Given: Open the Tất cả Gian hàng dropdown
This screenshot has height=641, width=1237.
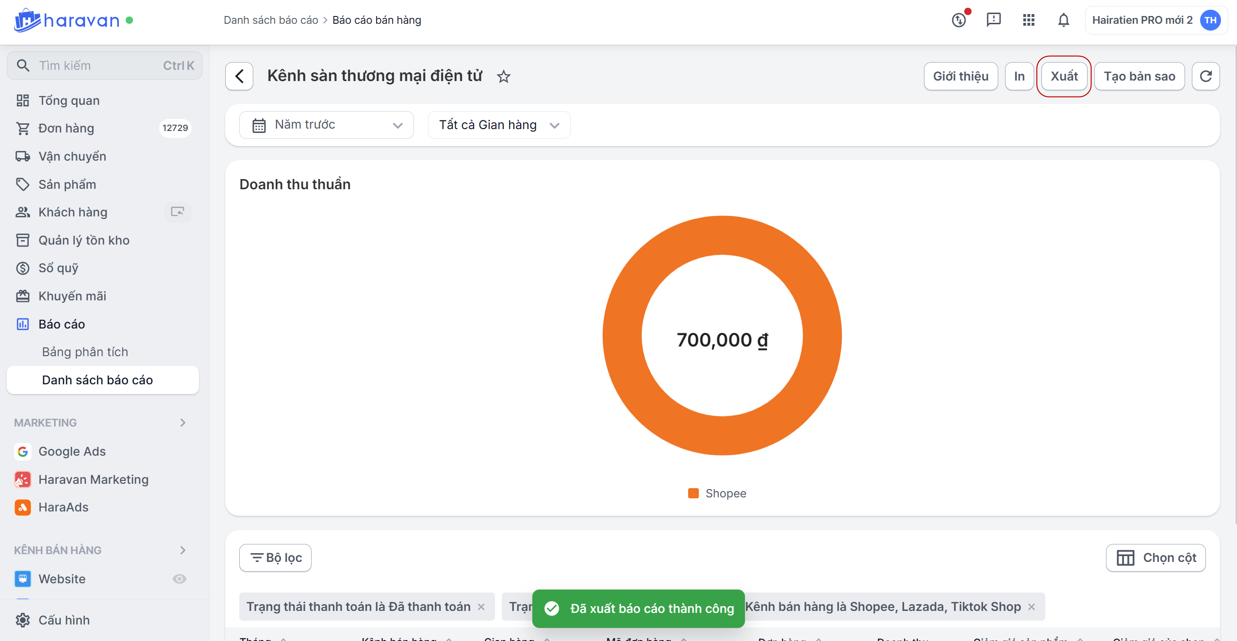Looking at the screenshot, I should click(x=498, y=125).
